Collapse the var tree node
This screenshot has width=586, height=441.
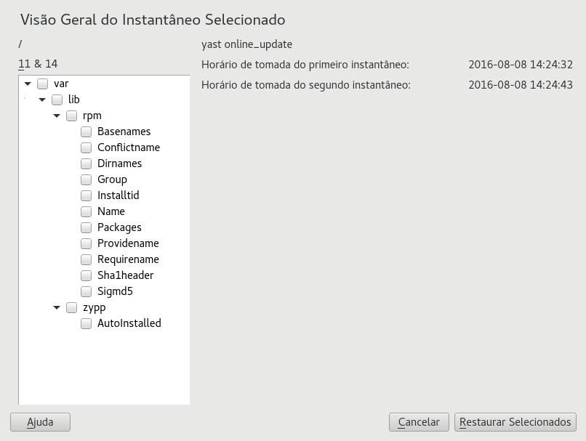tap(28, 84)
